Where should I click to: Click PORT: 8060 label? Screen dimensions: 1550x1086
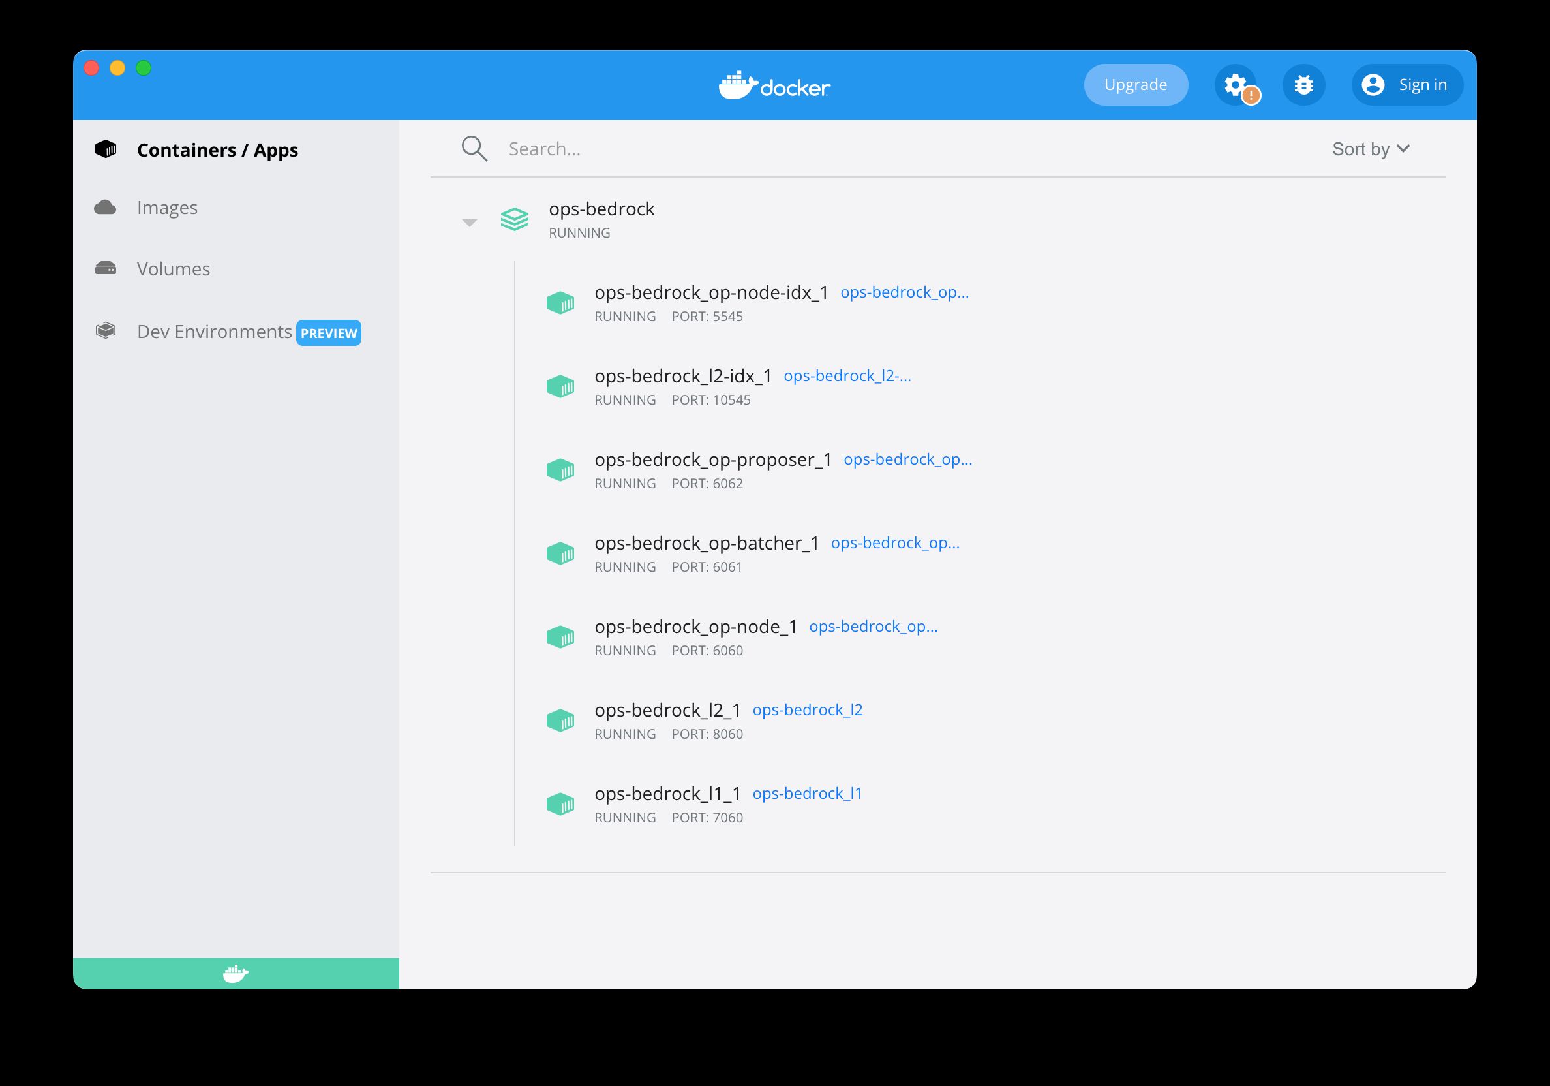[x=707, y=735]
